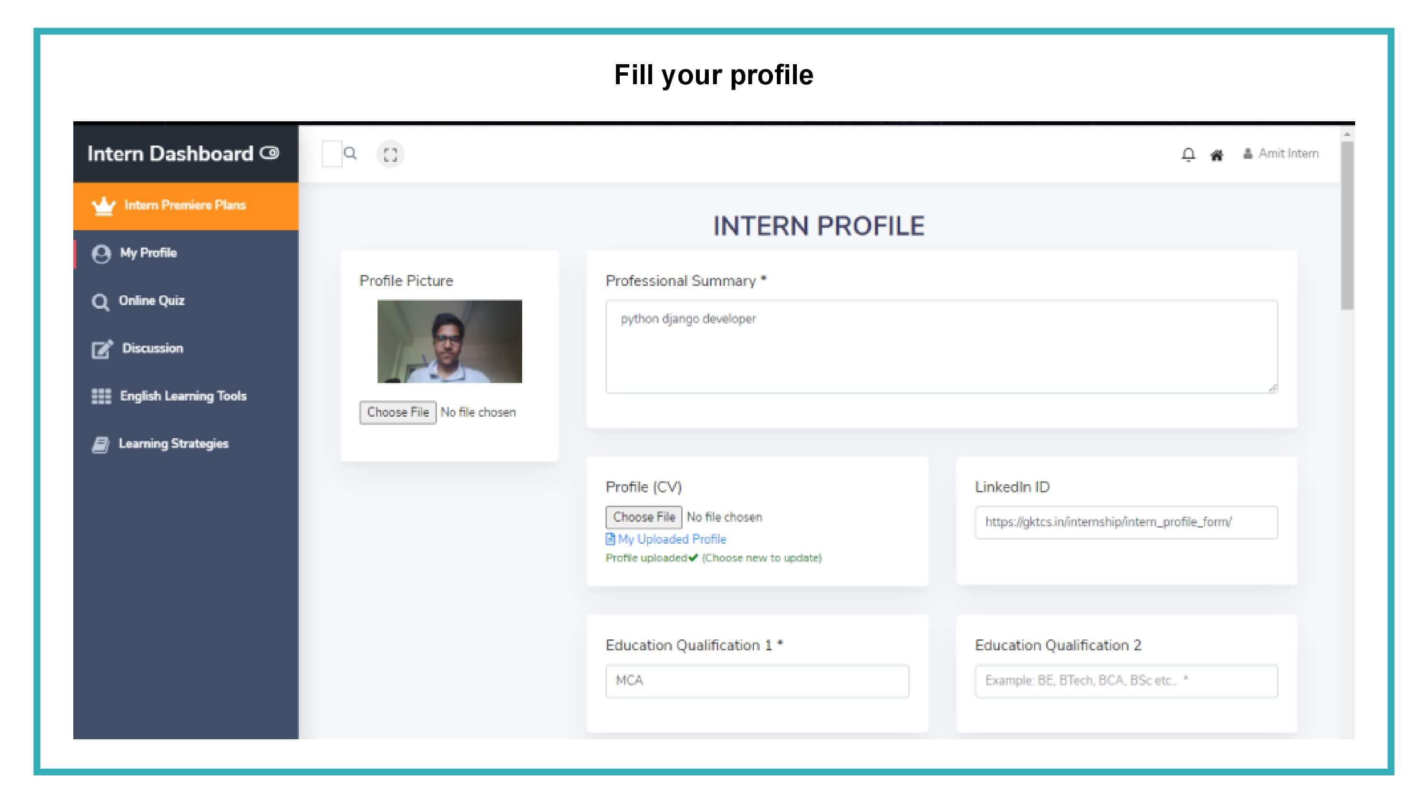Image resolution: width=1428 pixels, height=803 pixels.
Task: Focus Education Qualification 2 field
Action: pyautogui.click(x=1126, y=681)
